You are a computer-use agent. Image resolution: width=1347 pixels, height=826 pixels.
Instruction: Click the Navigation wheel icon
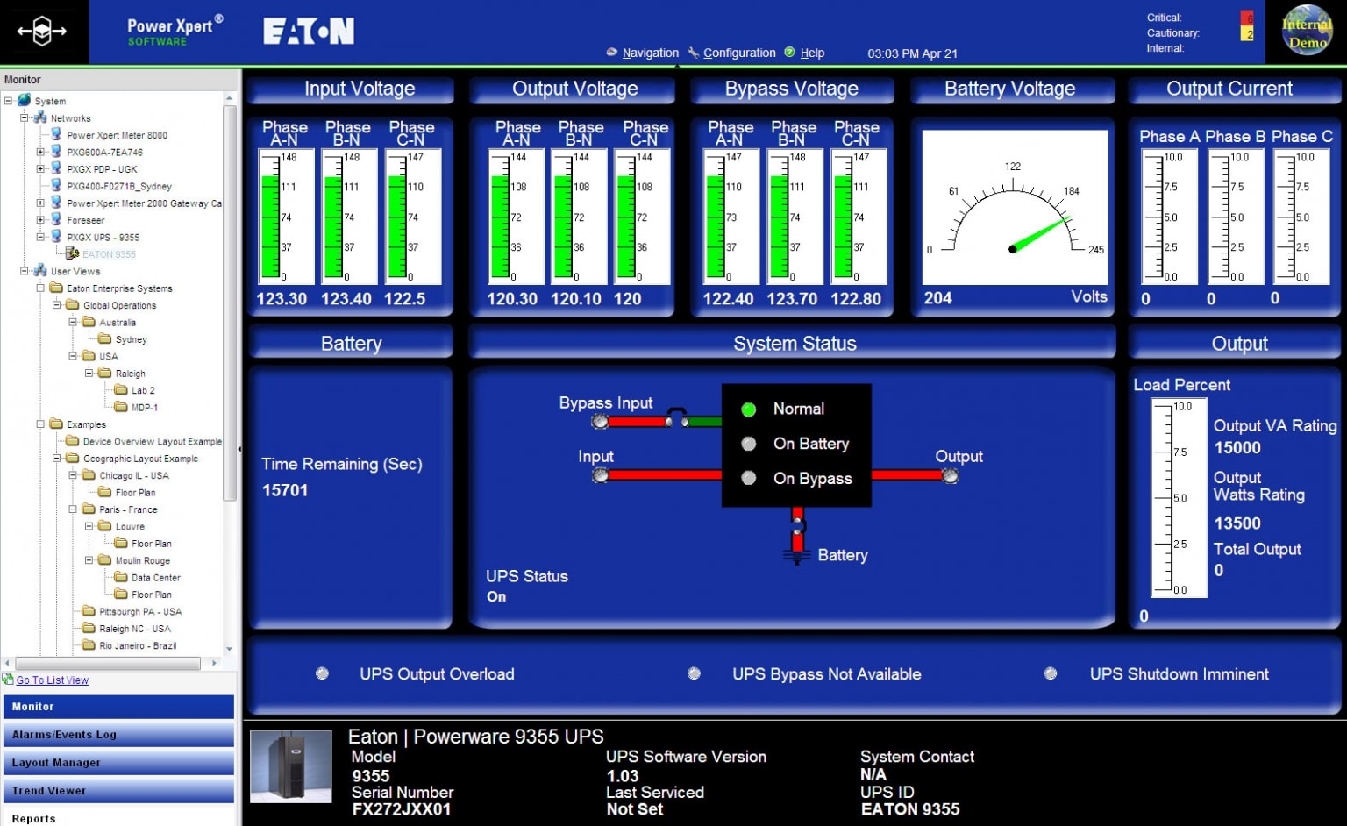[x=612, y=53]
